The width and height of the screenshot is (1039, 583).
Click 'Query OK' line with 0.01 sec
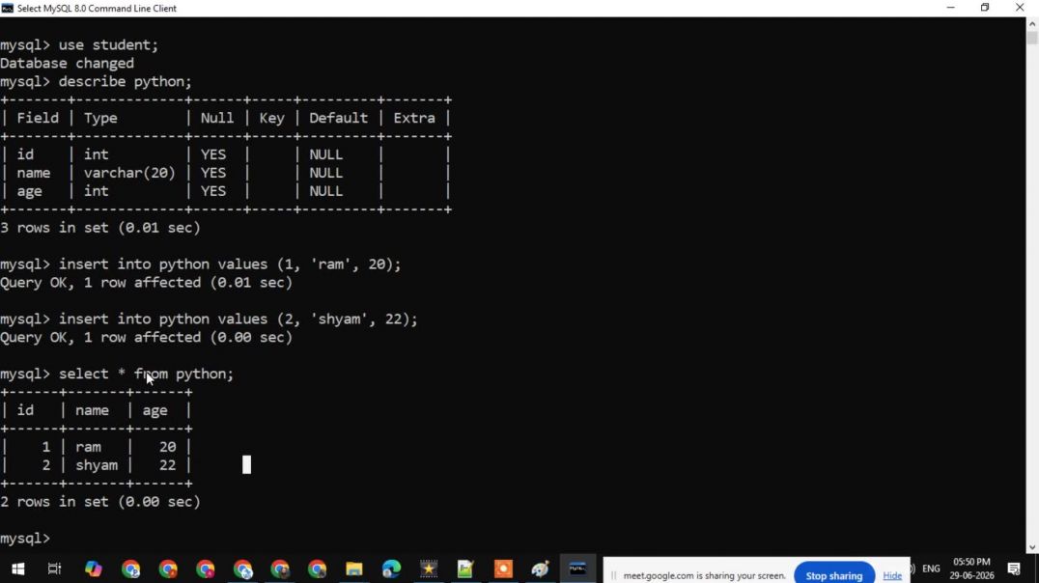[x=147, y=283]
